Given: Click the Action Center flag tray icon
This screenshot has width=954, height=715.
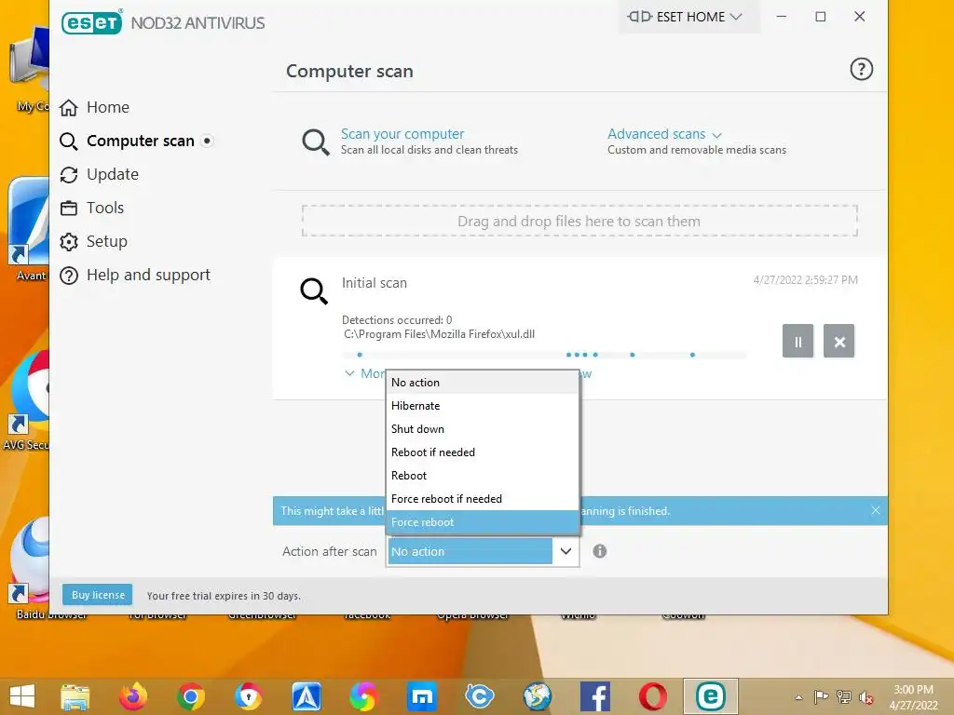Looking at the screenshot, I should (822, 697).
